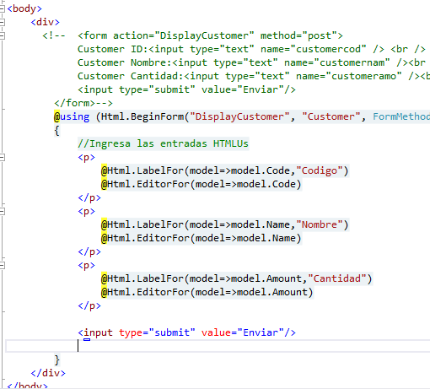Click the "Customer Nombre:" label text

(125, 62)
